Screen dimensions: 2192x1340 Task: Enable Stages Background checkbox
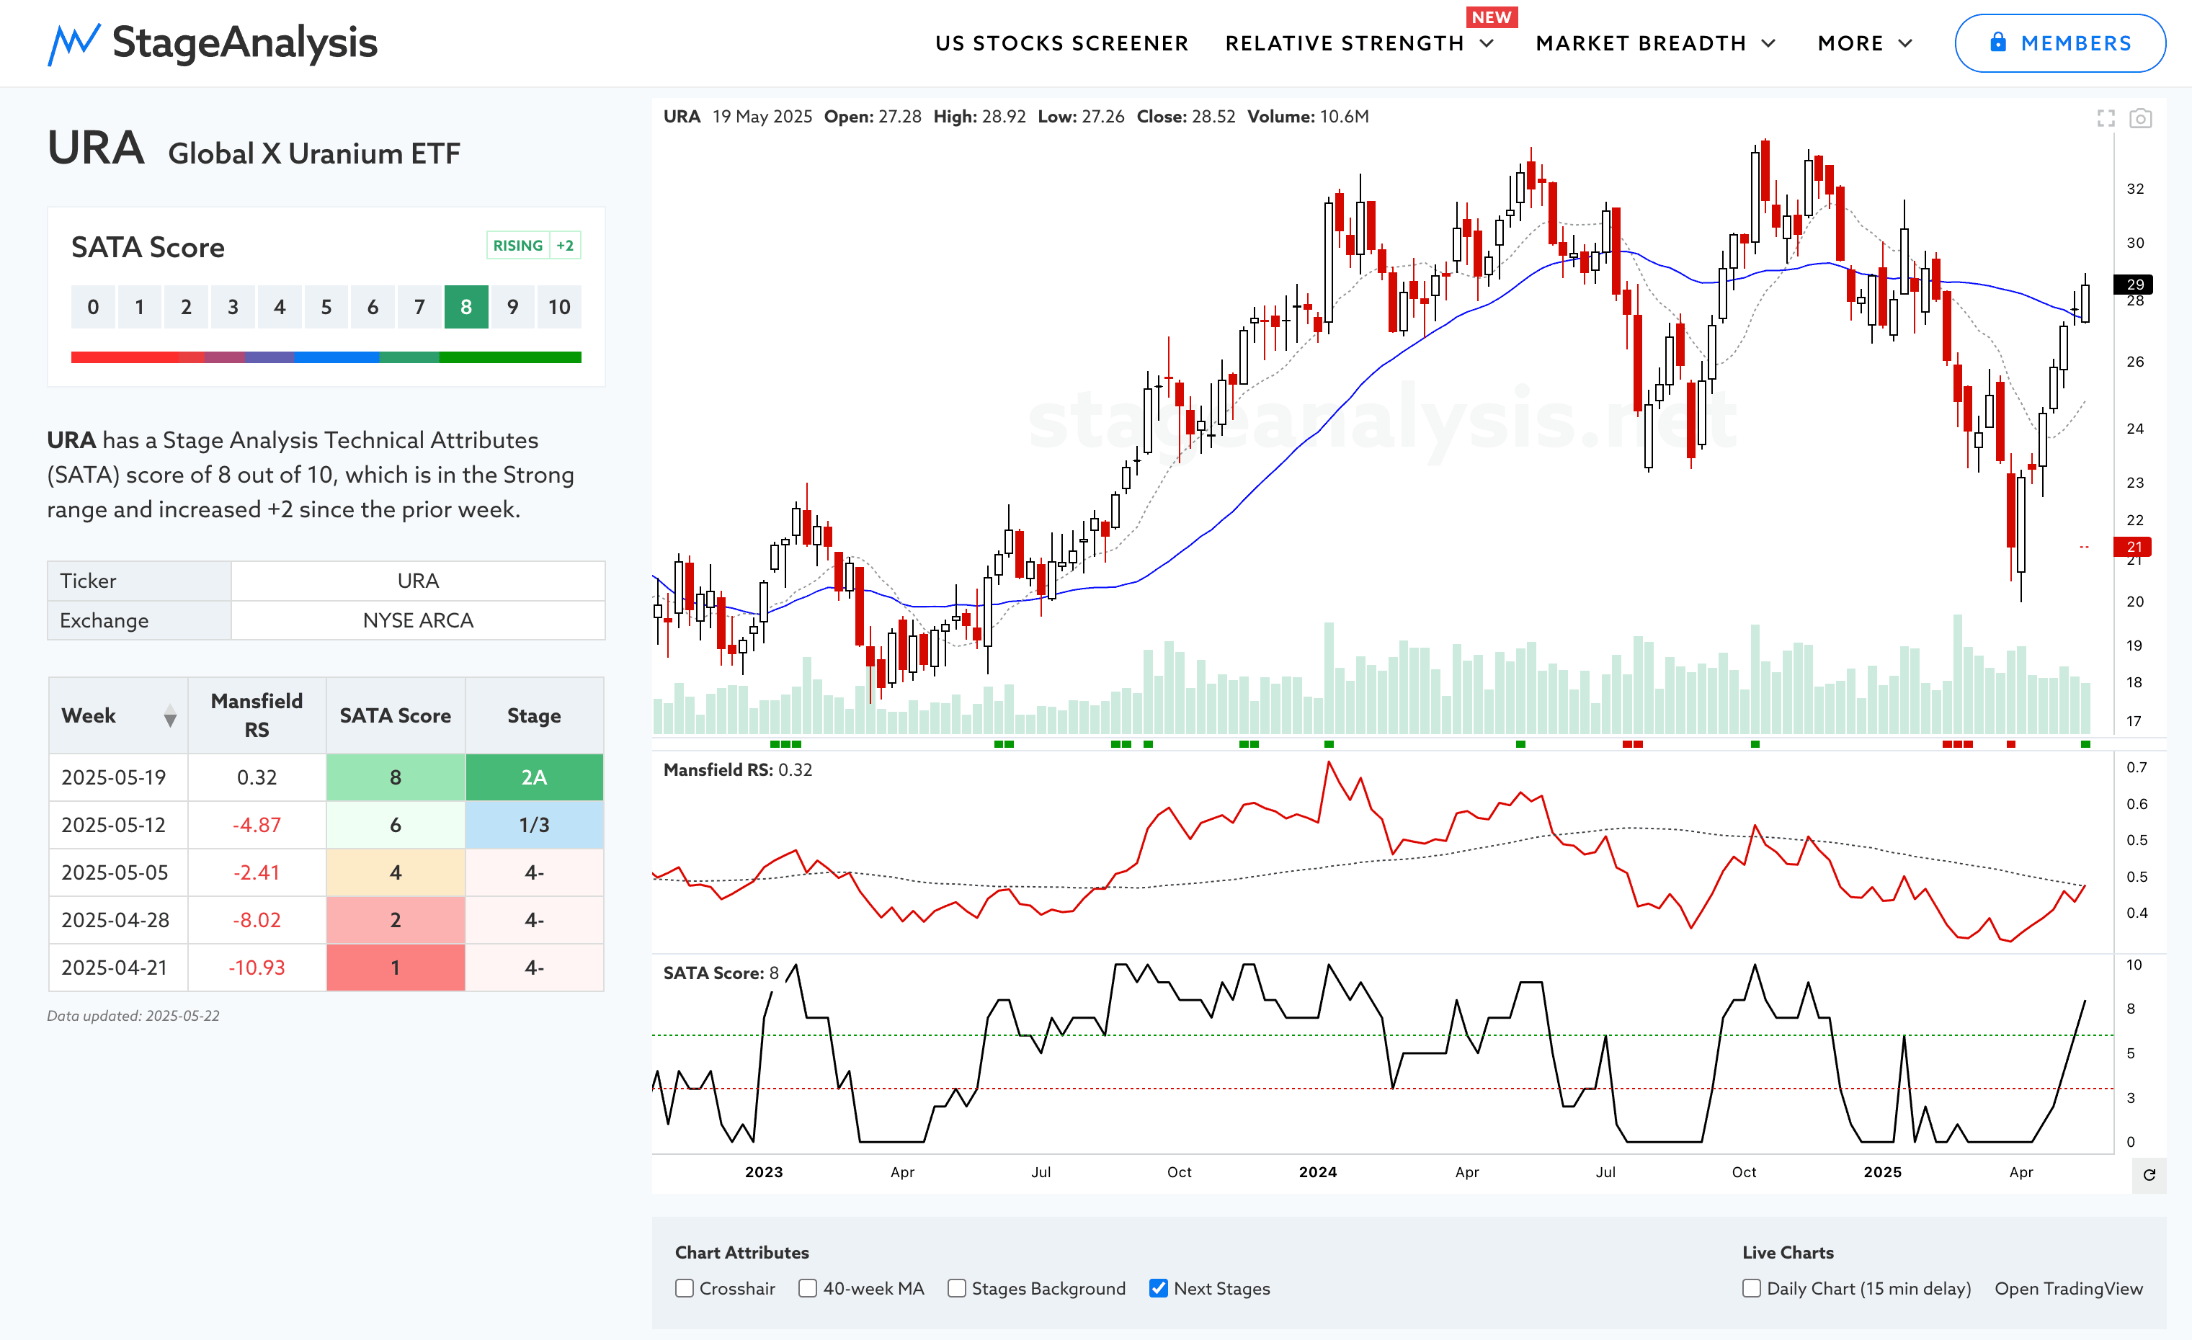coord(956,1288)
